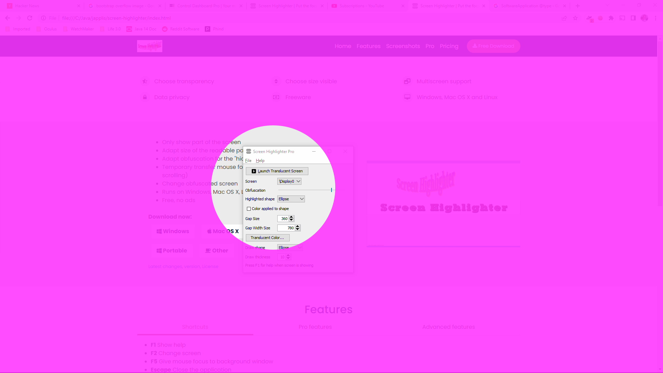Open the Reddit Software bookmark
The height and width of the screenshot is (373, 663).
coord(181,29)
